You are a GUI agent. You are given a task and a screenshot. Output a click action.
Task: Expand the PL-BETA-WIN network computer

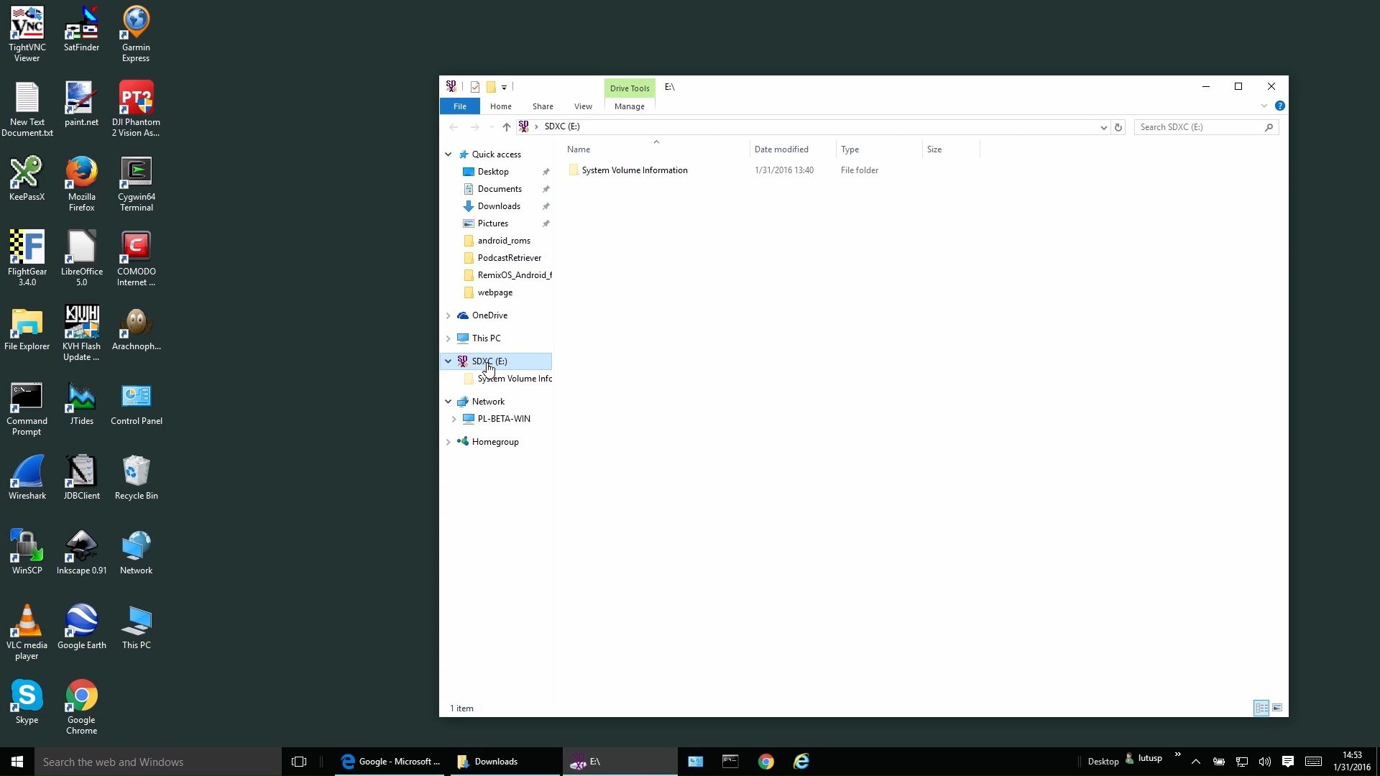(454, 419)
